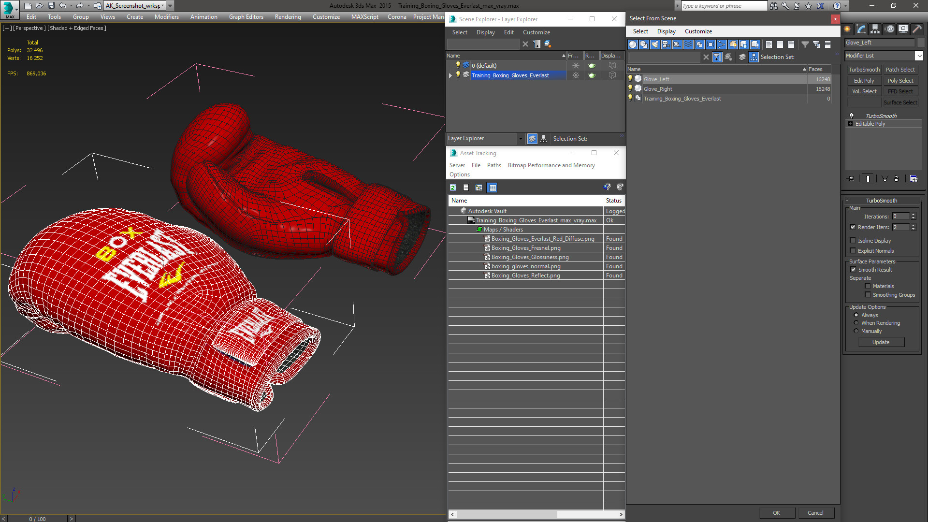
Task: Enable Separate by Materials checkbox
Action: point(868,286)
